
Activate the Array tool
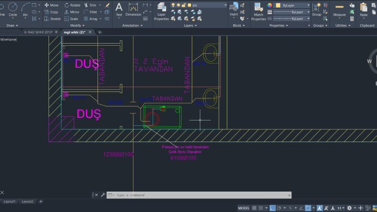tap(90, 18)
